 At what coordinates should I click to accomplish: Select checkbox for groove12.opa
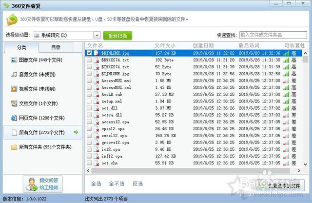click(89, 142)
